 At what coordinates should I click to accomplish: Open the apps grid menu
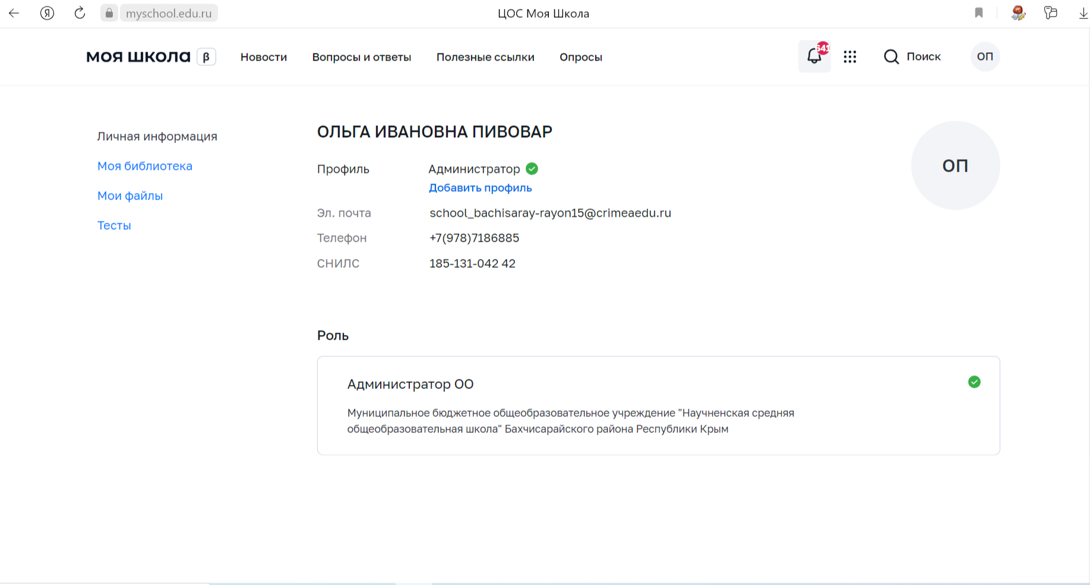(x=849, y=56)
